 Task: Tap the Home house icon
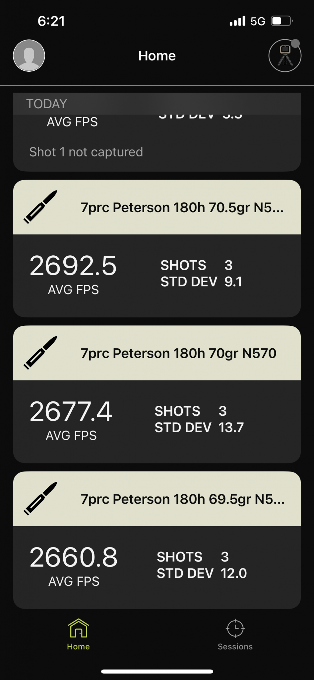(78, 628)
